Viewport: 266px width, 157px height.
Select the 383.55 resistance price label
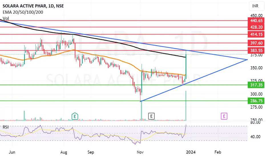256,51
